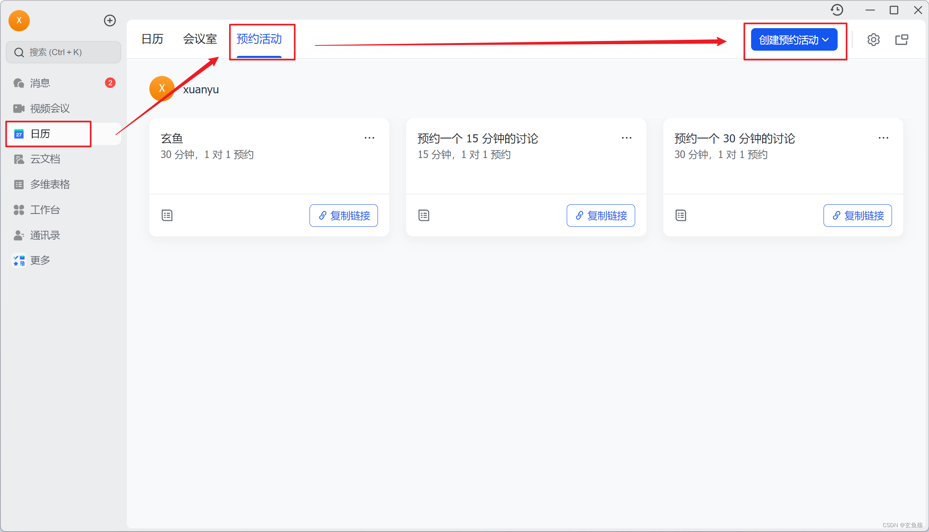Open more options on 玄鱼 card
The width and height of the screenshot is (929, 532).
369,138
